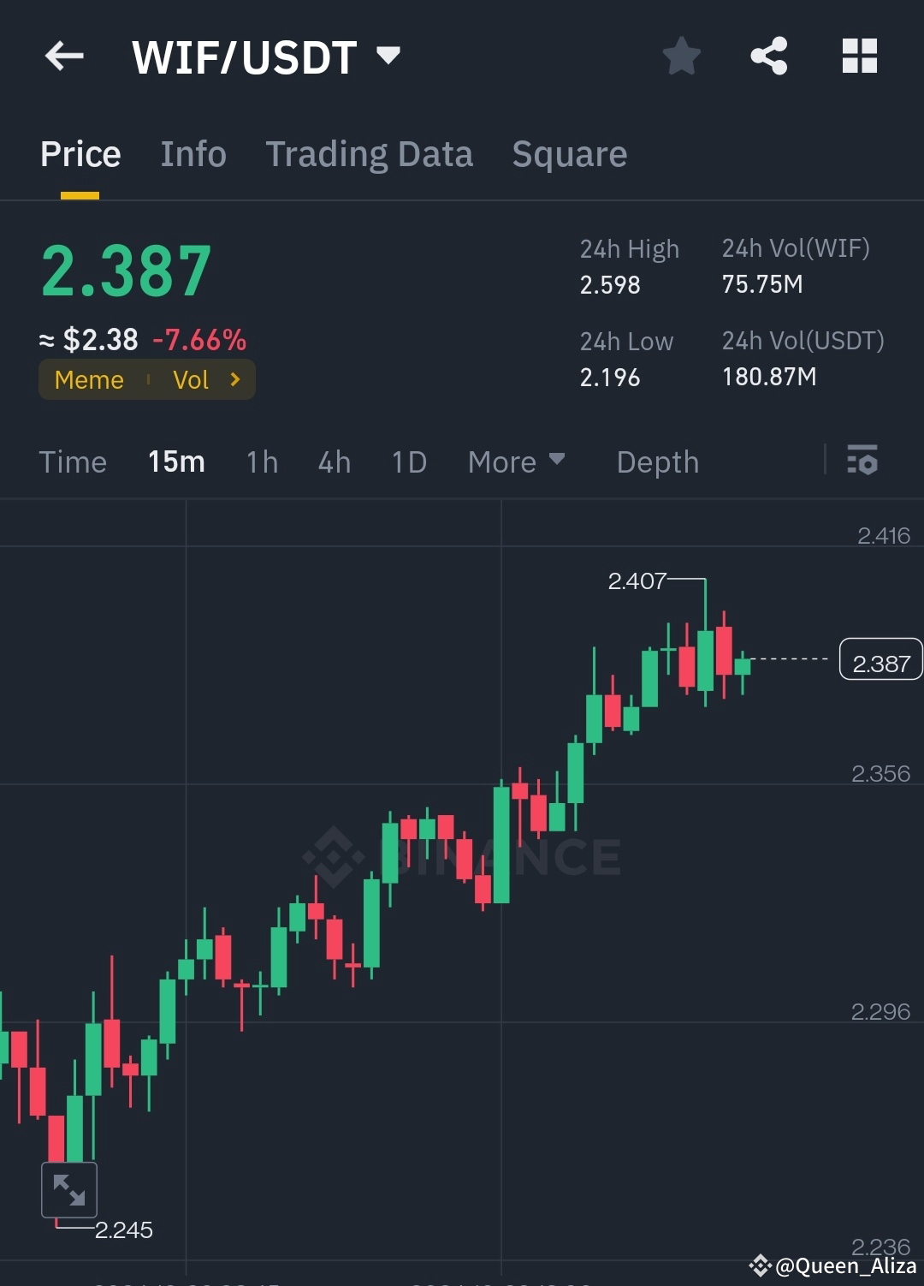The height and width of the screenshot is (1286, 924).
Task: Select the Info section
Action: point(192,154)
